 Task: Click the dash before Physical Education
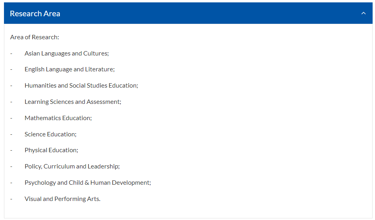pyautogui.click(x=11, y=150)
